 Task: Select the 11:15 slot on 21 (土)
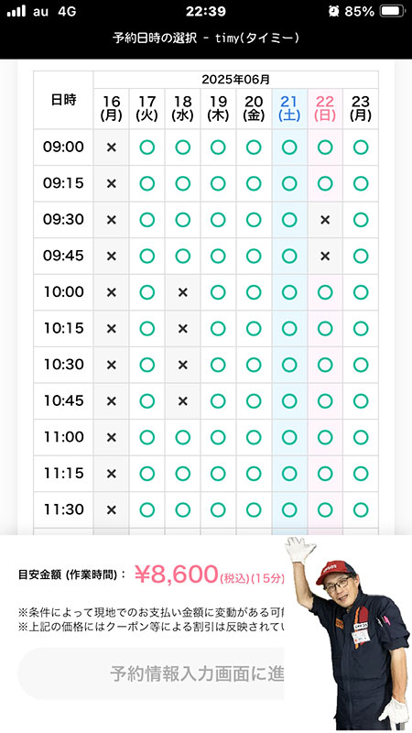point(289,474)
